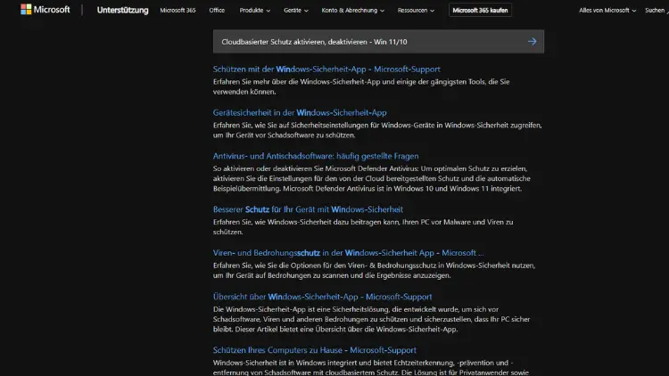This screenshot has height=376, width=669.
Task: Expand the Alles von Microsoft dropdown
Action: point(607,10)
